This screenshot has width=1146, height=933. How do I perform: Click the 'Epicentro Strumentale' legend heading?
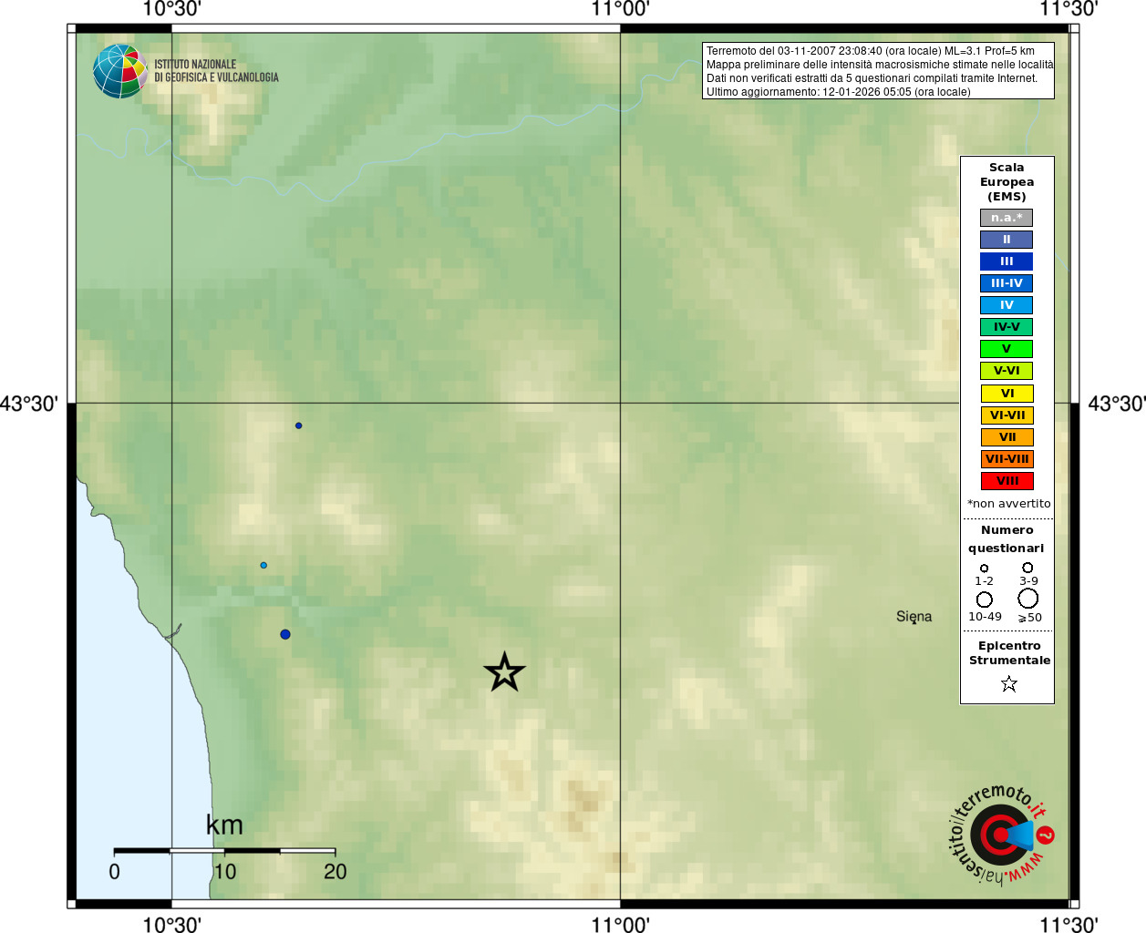tap(1009, 653)
